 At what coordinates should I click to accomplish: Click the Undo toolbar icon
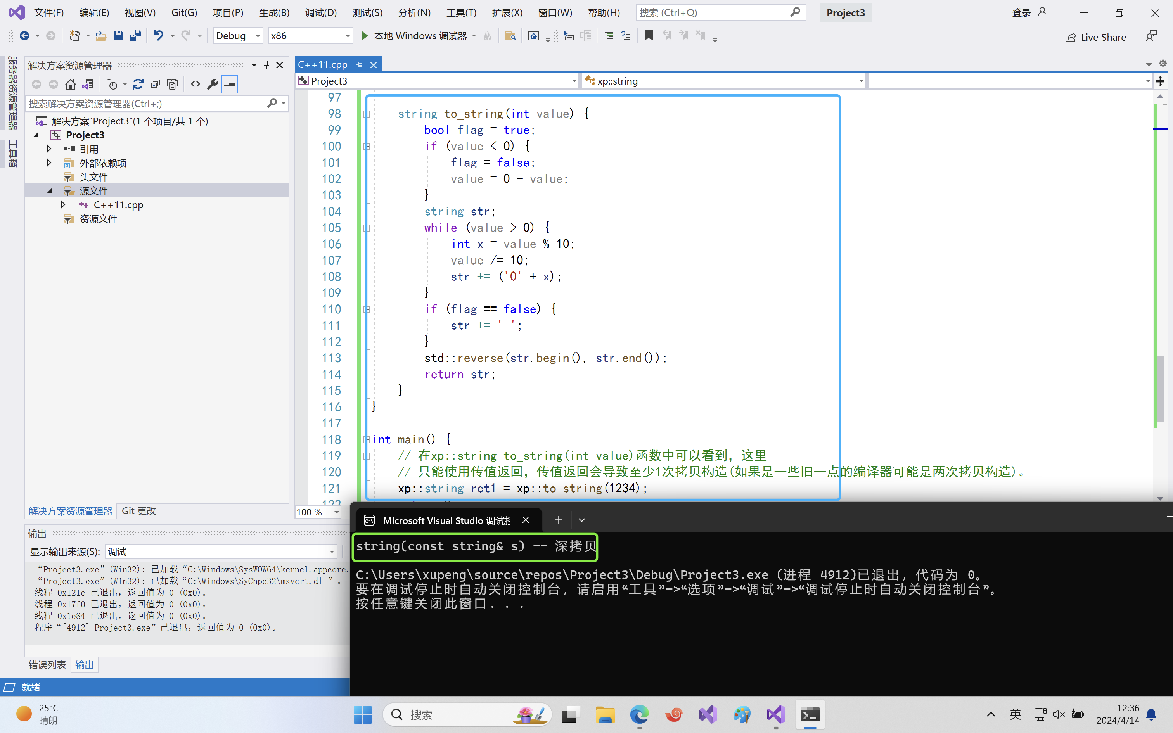(x=158, y=35)
